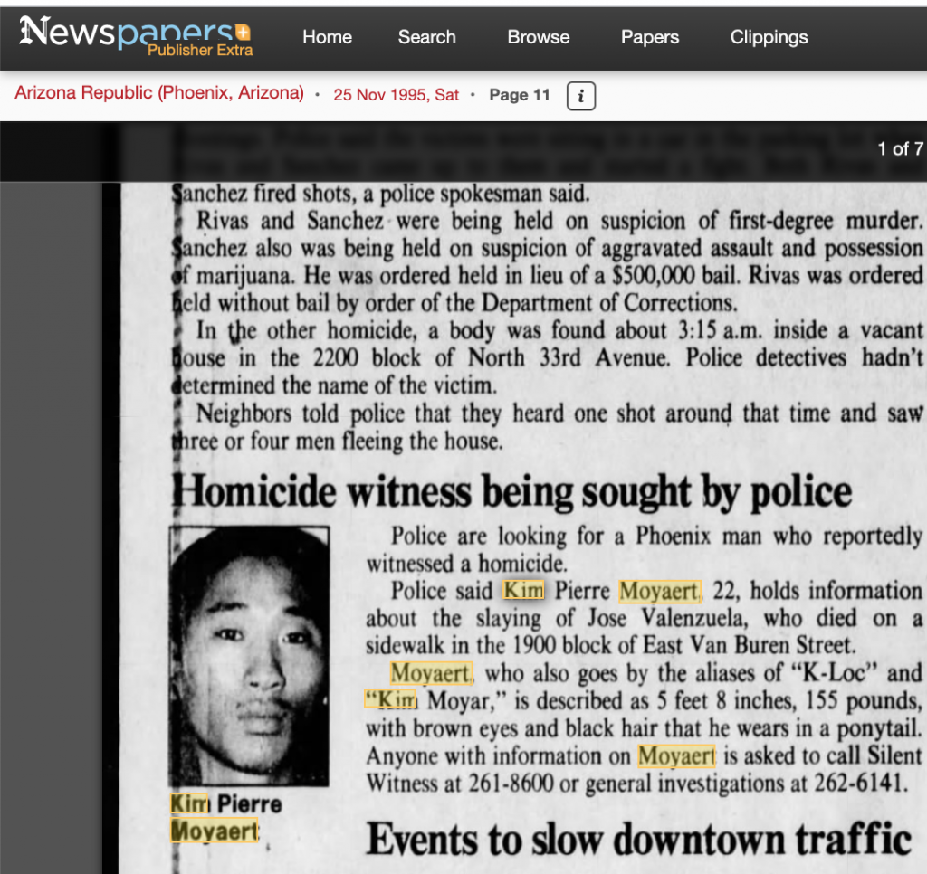
Task: Click highlighted "Kim" in the photo caption
Action: click(189, 803)
